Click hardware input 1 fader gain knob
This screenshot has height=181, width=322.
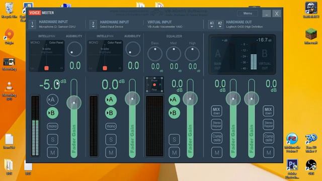[x=74, y=103]
